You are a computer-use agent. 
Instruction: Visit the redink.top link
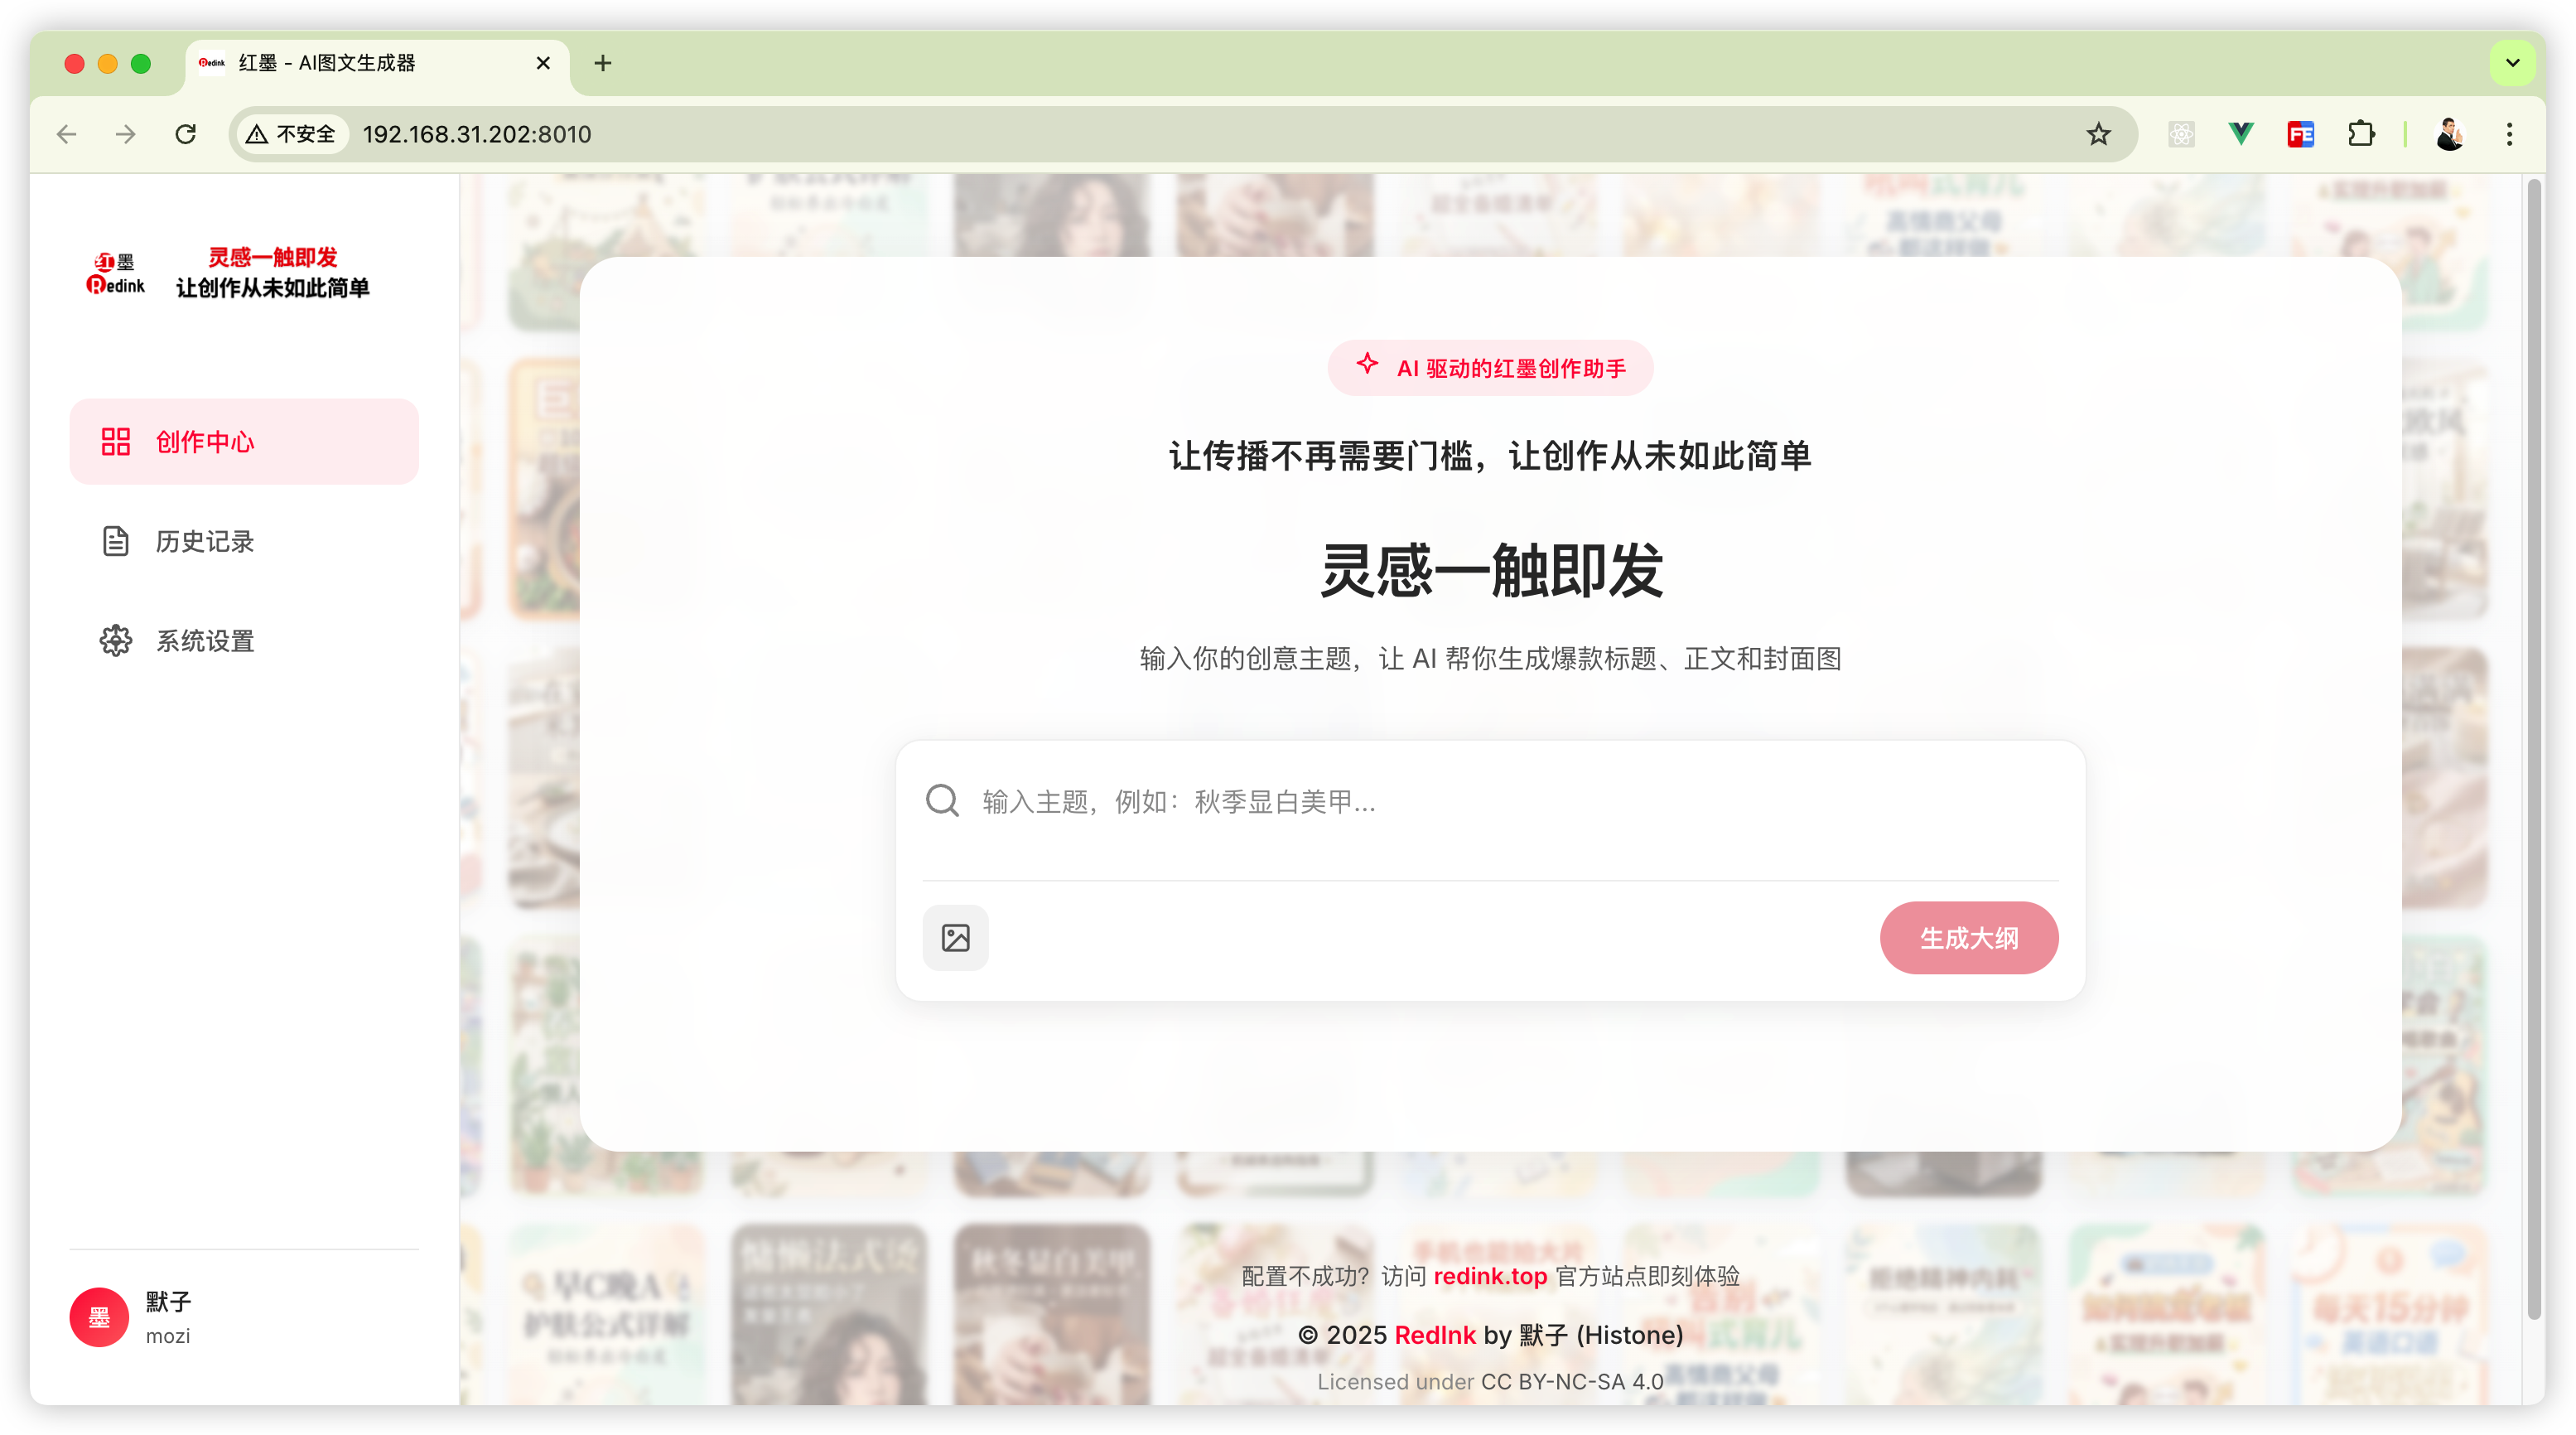click(x=1489, y=1276)
